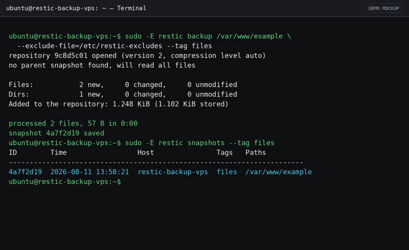Click the 'Added to the repository' line

[118, 104]
